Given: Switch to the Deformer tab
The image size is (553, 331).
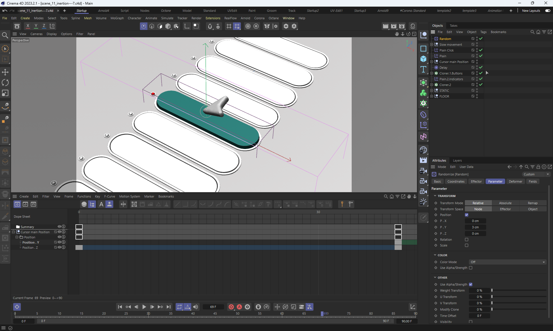Looking at the screenshot, I should click(x=515, y=181).
